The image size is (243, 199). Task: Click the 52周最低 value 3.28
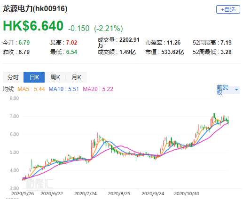pyautogui.click(x=226, y=52)
